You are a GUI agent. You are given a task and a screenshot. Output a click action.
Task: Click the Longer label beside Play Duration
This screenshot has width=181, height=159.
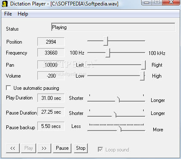[x=158, y=100]
